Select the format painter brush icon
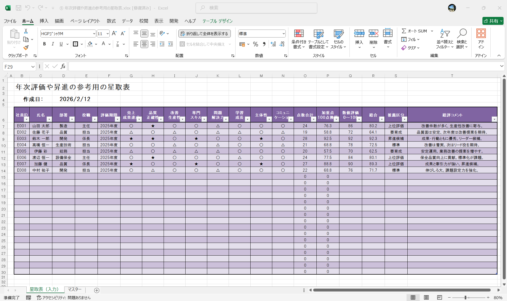This screenshot has height=301, width=507. [26, 48]
